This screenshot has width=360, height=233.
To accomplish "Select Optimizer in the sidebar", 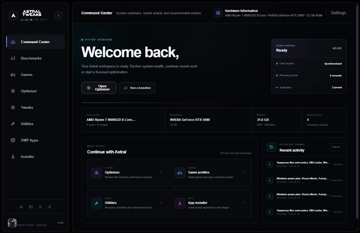I will click(36, 91).
